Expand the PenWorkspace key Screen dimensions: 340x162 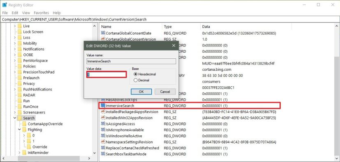pos(15,60)
